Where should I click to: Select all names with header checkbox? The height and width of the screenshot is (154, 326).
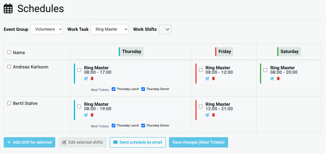click(x=9, y=52)
